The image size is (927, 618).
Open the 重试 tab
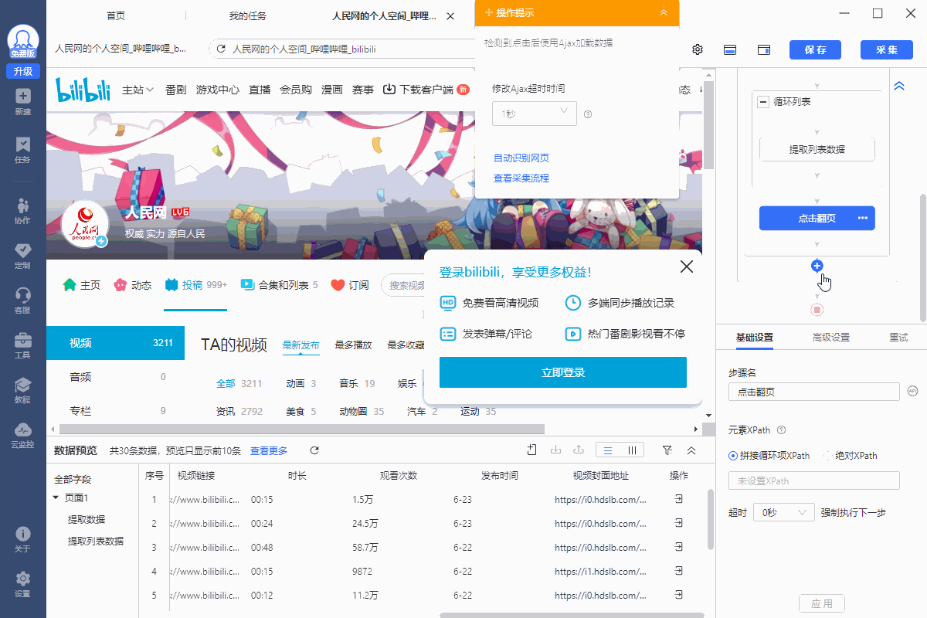(898, 338)
